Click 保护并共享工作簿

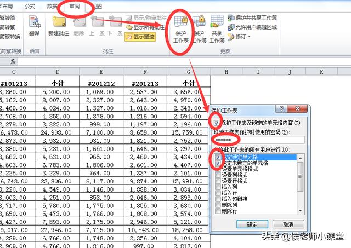252,18
